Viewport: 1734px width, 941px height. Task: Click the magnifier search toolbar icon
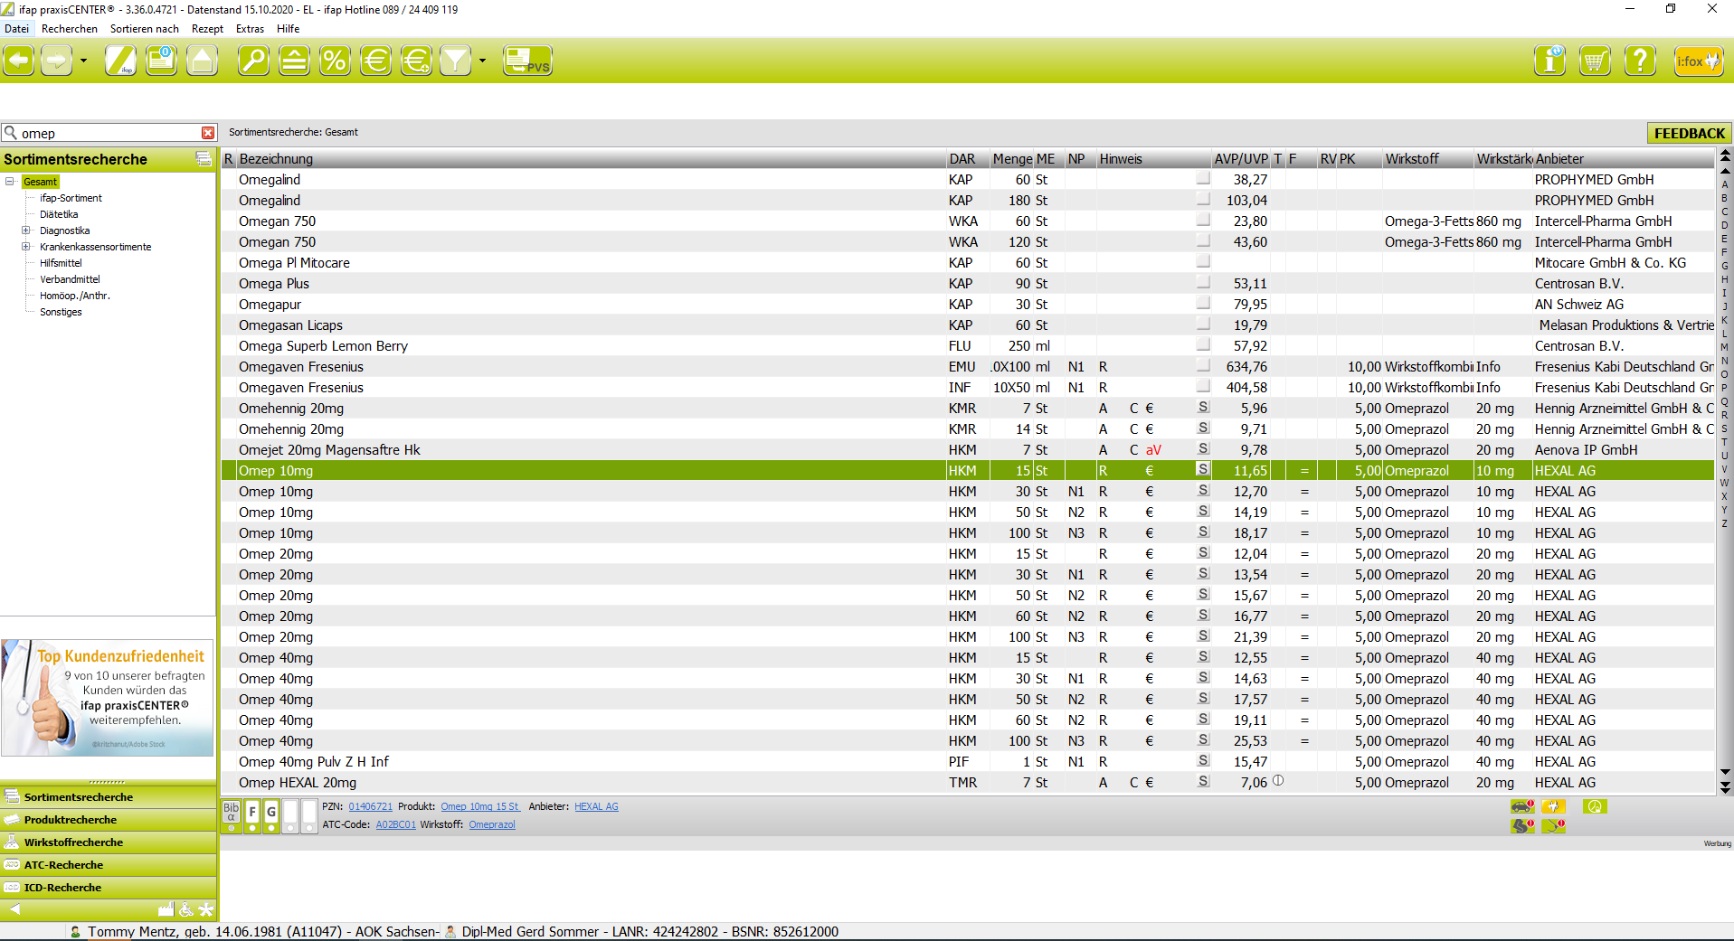tap(253, 61)
